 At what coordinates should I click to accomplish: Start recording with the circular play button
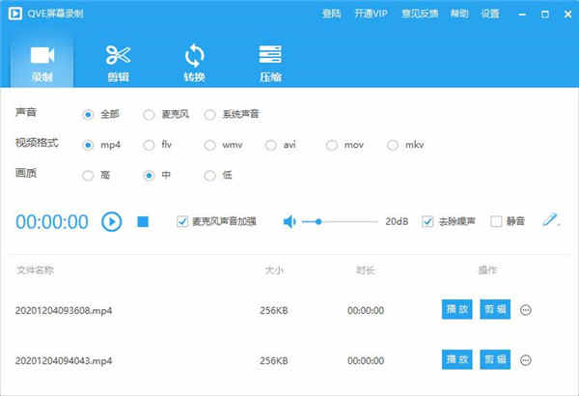pyautogui.click(x=112, y=222)
